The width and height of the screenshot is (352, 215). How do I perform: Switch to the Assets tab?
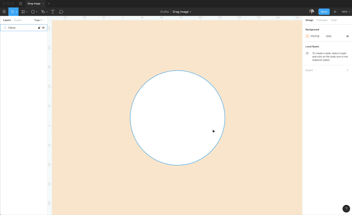pyautogui.click(x=18, y=20)
